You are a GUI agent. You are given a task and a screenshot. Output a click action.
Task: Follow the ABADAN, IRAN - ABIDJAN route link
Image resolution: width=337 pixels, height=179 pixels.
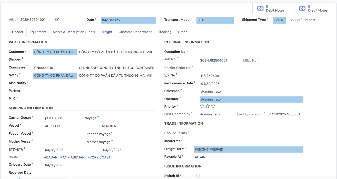click(77, 157)
